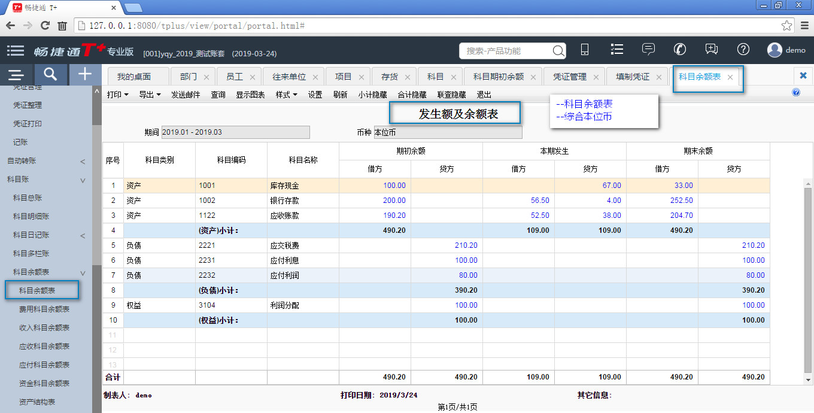Click the browser reload icon
Viewport: 814px width, 413px height.
tap(45, 26)
